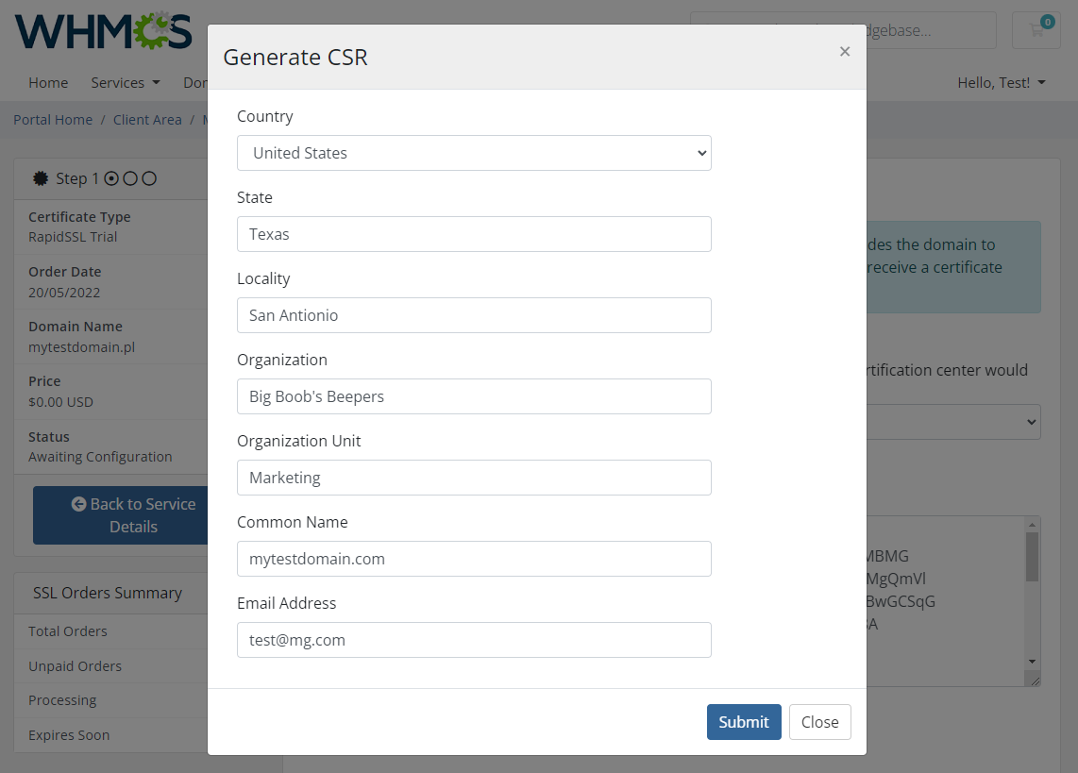Click Home in the navigation menu
The image size is (1078, 773).
tap(48, 83)
